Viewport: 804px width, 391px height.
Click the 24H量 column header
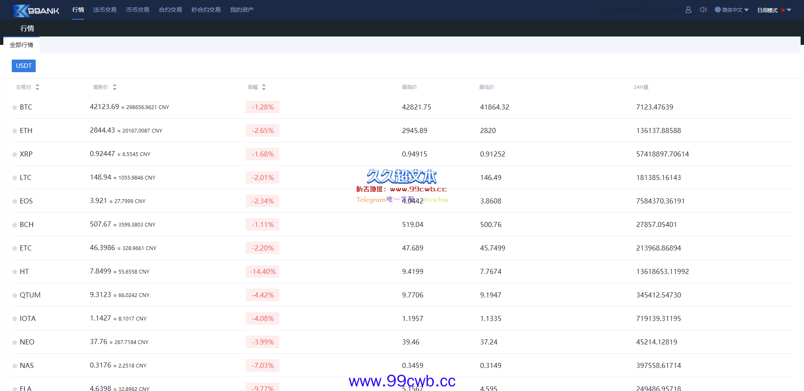pos(641,87)
